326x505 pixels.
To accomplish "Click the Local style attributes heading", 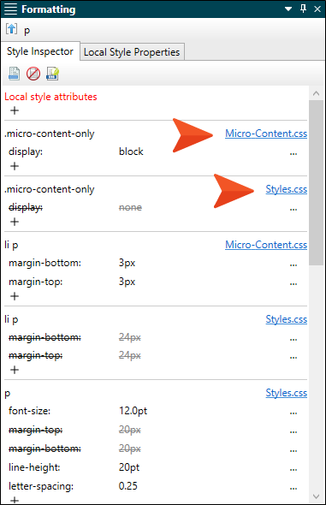I will click(x=50, y=97).
